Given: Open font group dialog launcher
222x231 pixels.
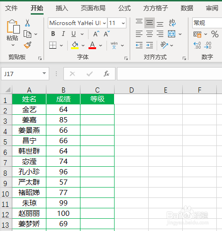Looking at the screenshot, I should 126,59.
